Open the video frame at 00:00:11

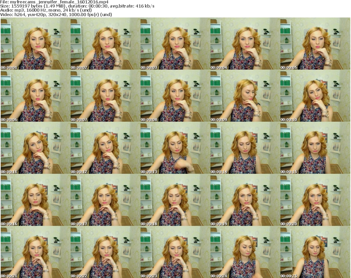click(35, 148)
